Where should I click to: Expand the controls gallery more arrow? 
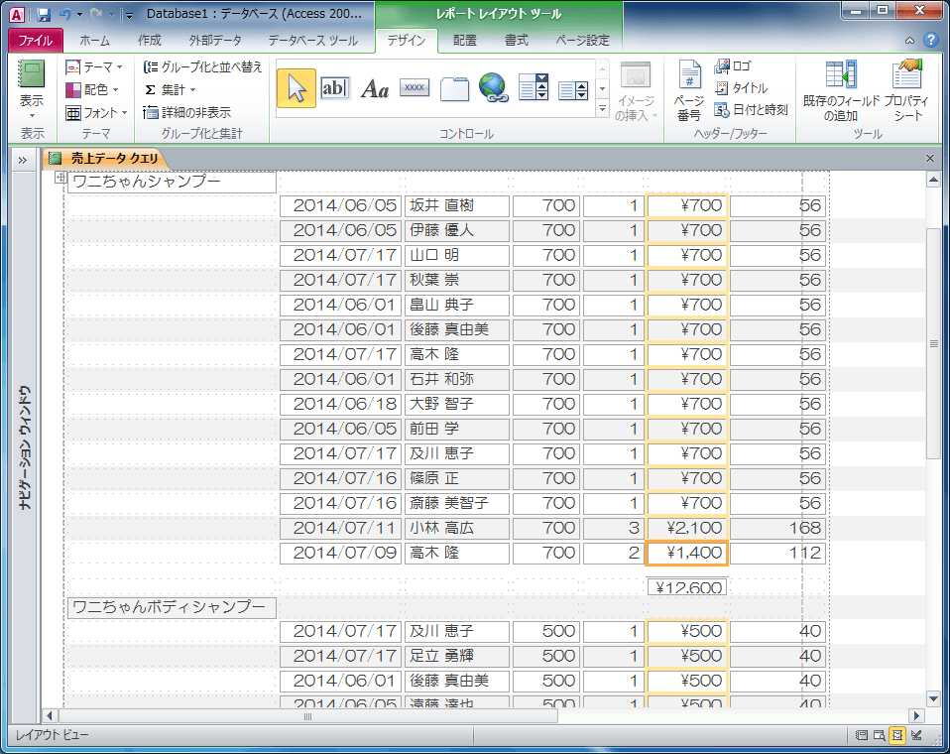[602, 108]
